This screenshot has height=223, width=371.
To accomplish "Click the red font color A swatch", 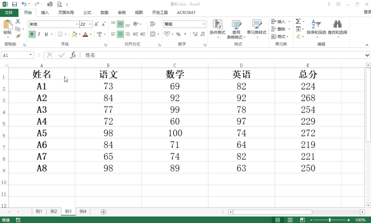I will (x=85, y=34).
